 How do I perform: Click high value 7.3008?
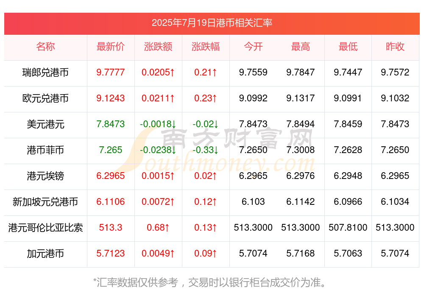click(301, 150)
